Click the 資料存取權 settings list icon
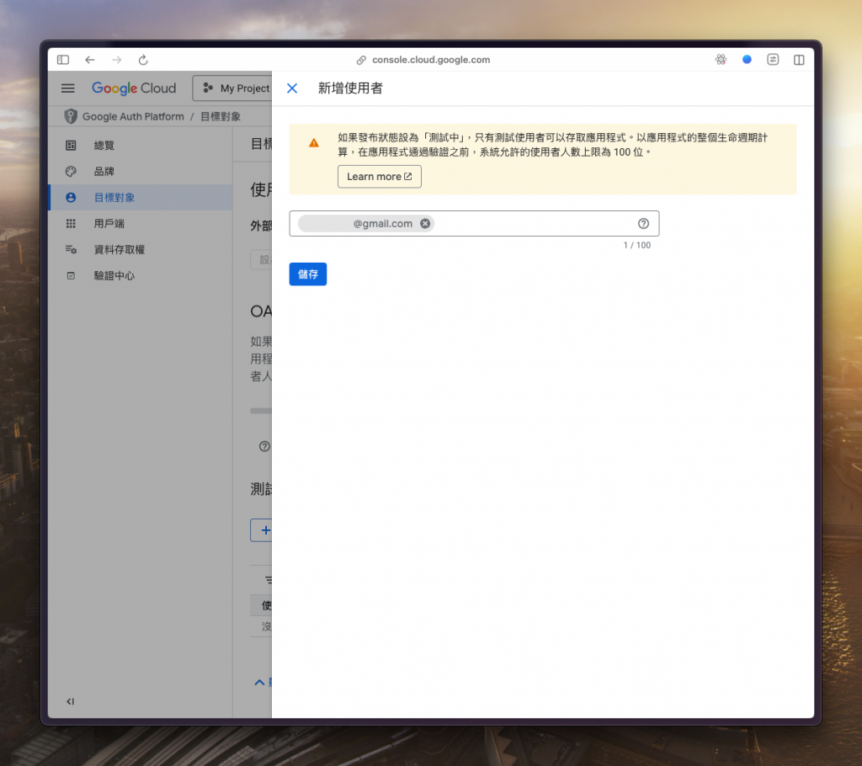The height and width of the screenshot is (766, 862). coord(71,249)
